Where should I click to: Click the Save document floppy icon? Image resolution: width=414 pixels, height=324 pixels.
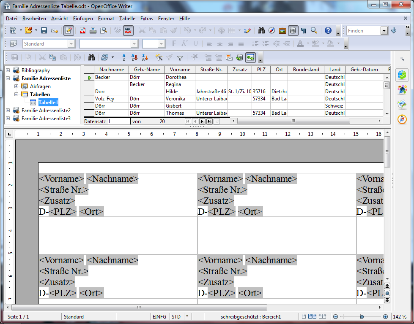[44, 30]
